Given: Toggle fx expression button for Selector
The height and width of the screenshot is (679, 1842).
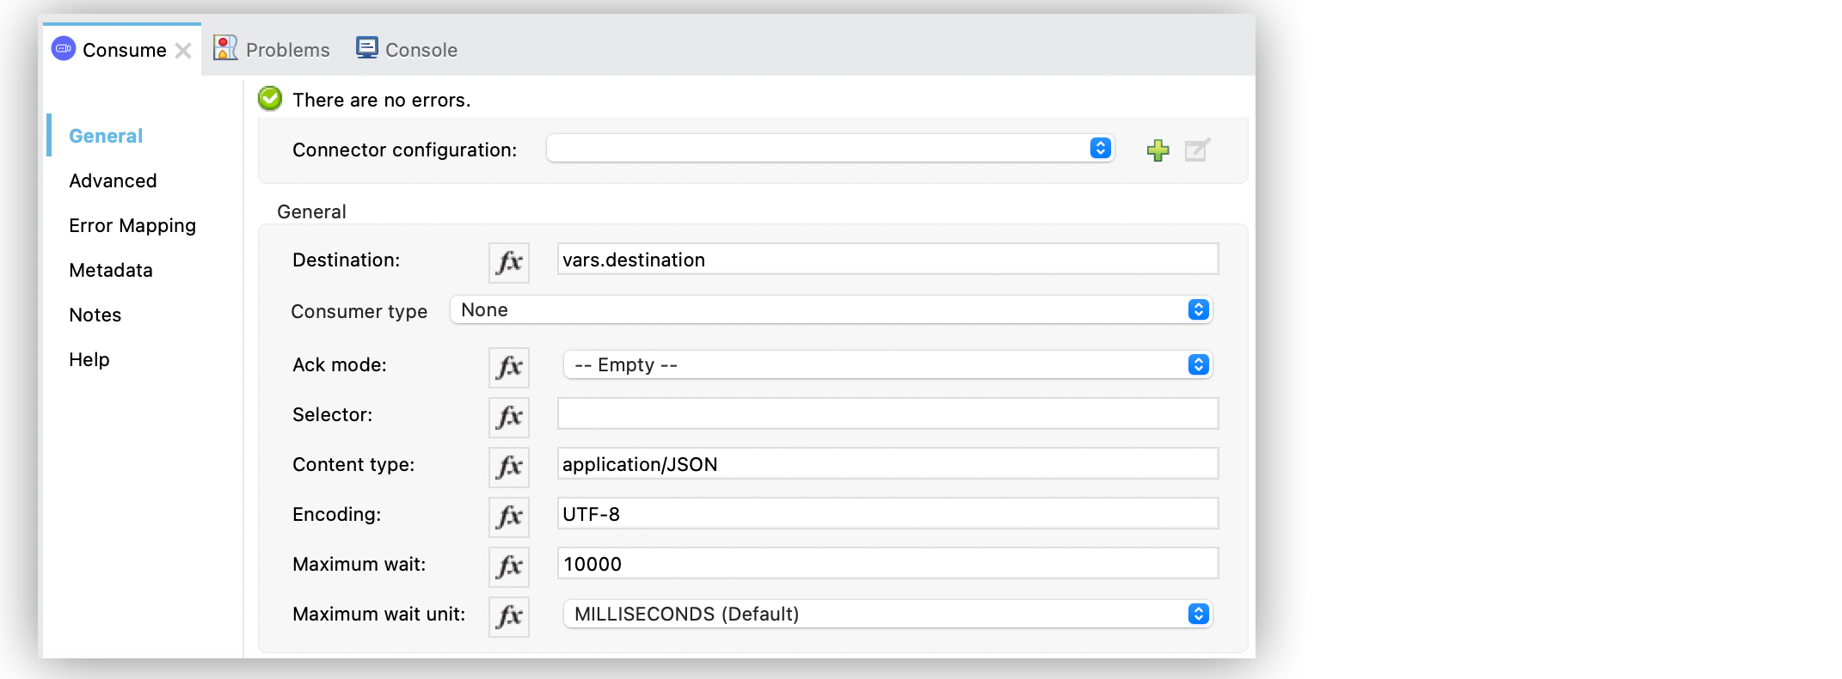Looking at the screenshot, I should pos(509,417).
